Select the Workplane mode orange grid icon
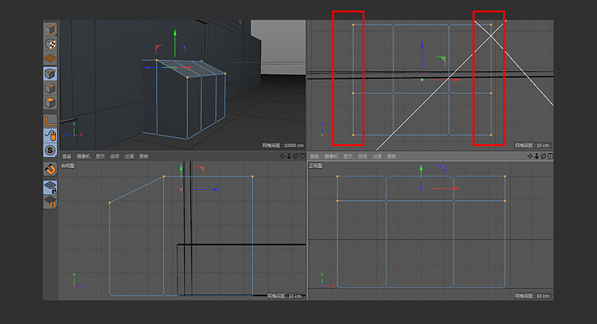 click(x=50, y=58)
